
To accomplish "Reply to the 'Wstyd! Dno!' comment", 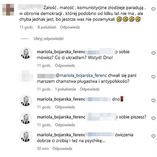I will pos(65,66).
